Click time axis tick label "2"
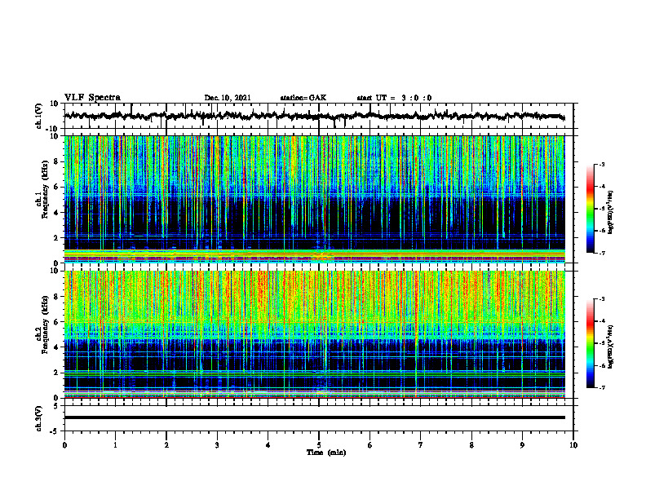 166,445
